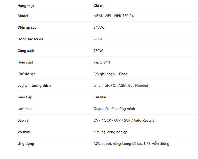Viewport: 198px width, 159px height.
Task: Click the "Ứng dụng" row label
Action: point(26,144)
